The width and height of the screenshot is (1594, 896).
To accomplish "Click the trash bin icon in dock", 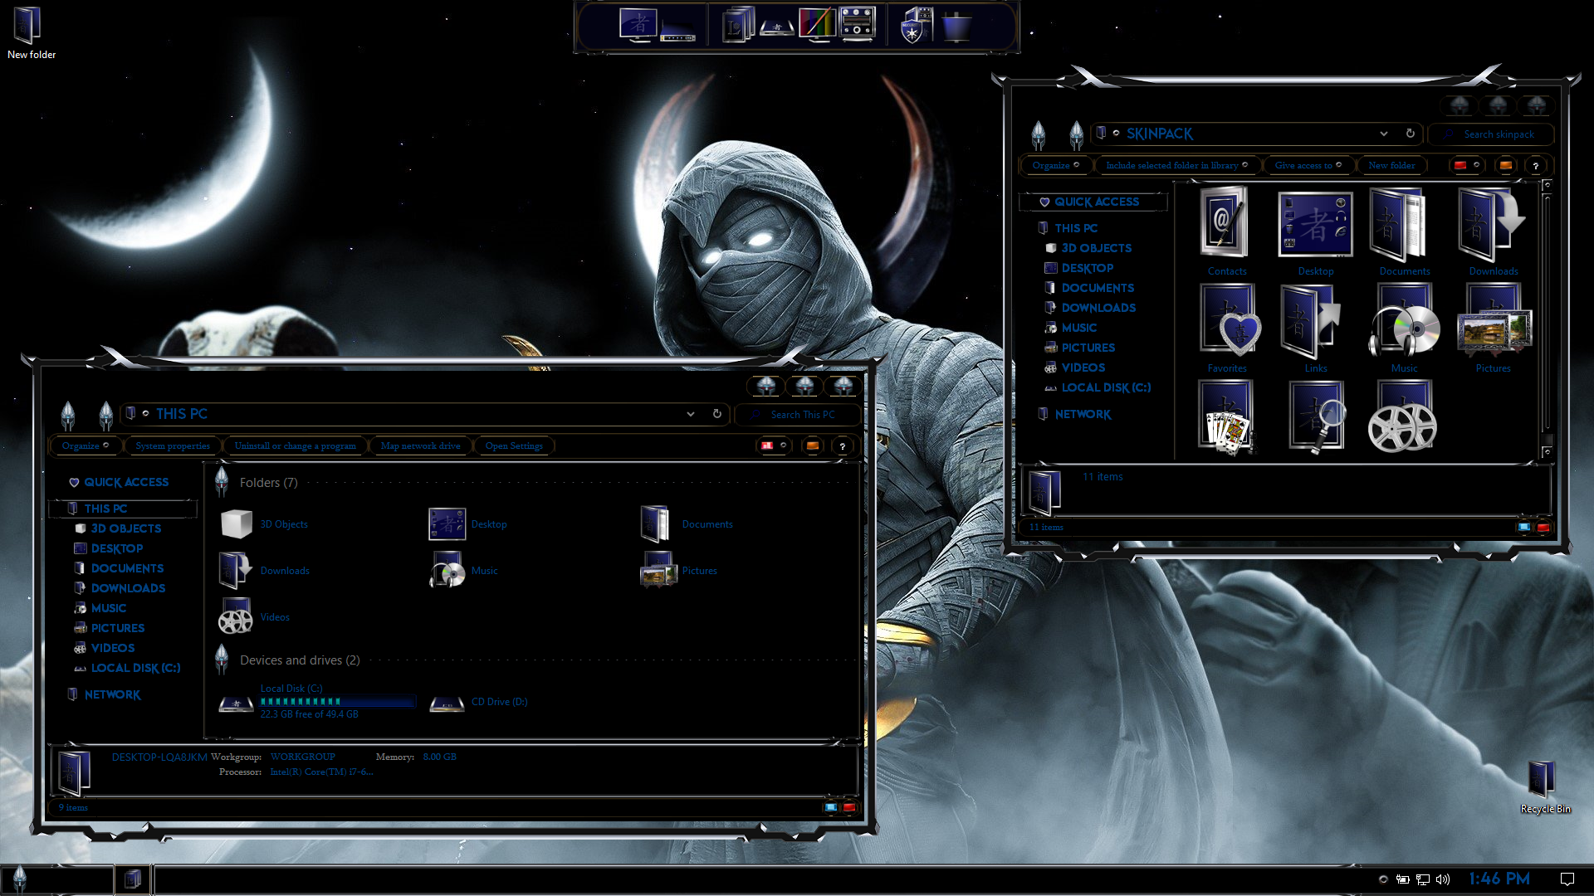I will [956, 25].
